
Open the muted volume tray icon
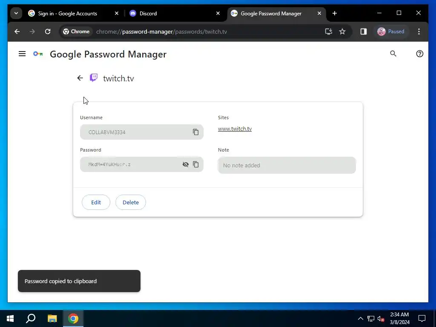tap(381, 318)
